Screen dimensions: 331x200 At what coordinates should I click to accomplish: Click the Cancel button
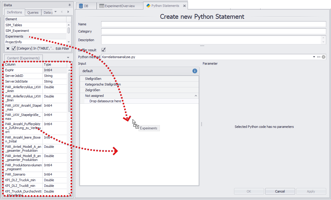280,191
